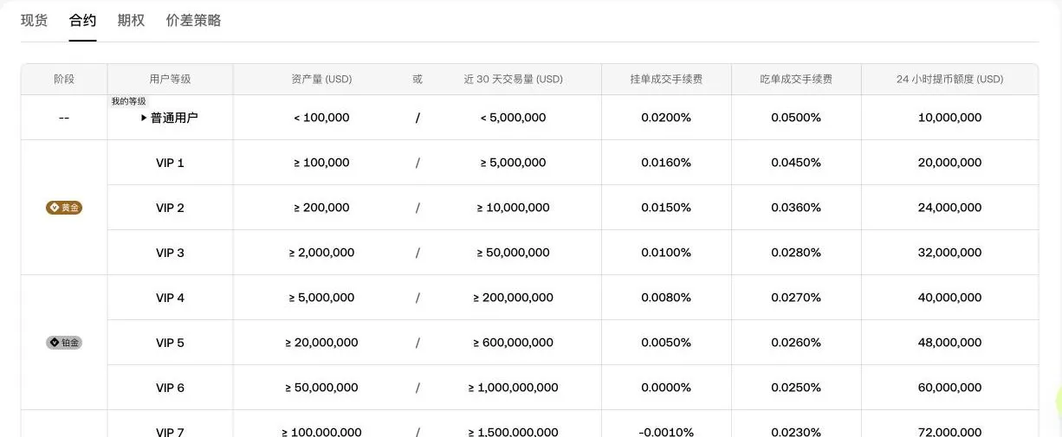Click the 吃单成交手续费 header
Image resolution: width=1062 pixels, height=437 pixels.
coord(796,79)
